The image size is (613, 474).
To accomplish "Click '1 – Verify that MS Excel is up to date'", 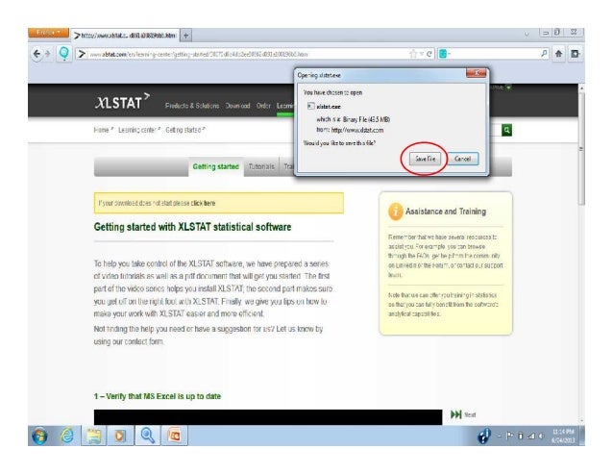I will [x=158, y=396].
